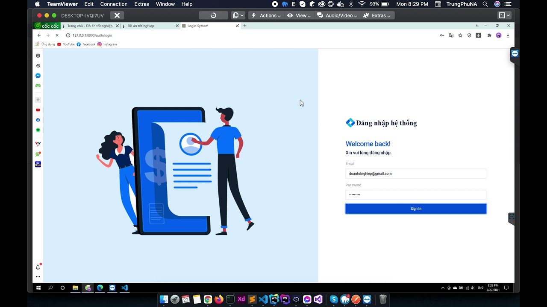Expand TeamViewer Extras toolbar dropdown
Viewport: 547px width, 307px height.
(376, 15)
